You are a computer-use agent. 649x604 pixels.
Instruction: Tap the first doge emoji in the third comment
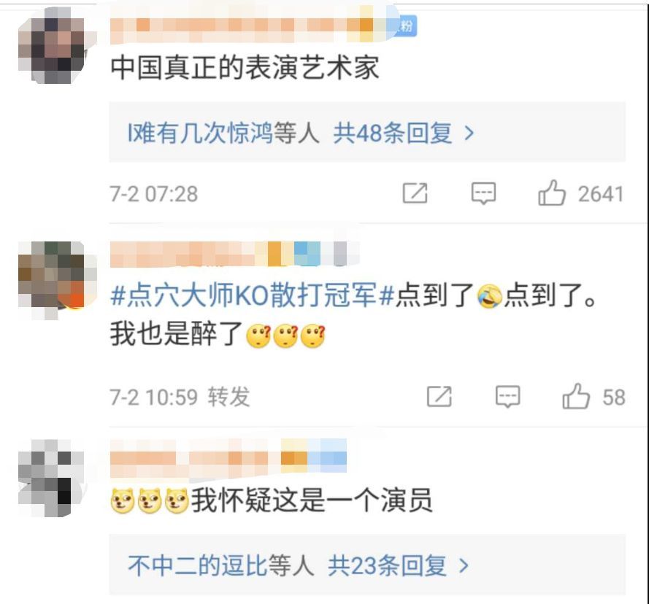pyautogui.click(x=123, y=500)
